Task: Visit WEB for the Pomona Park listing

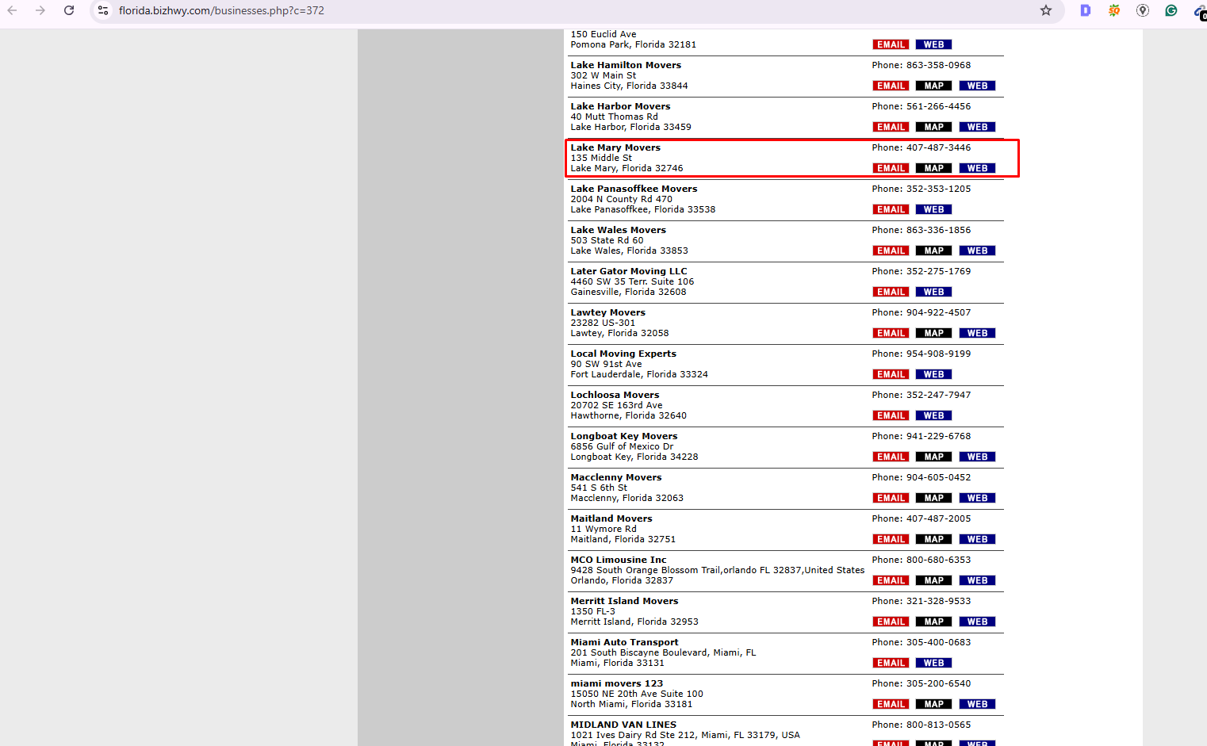Action: pyautogui.click(x=934, y=44)
